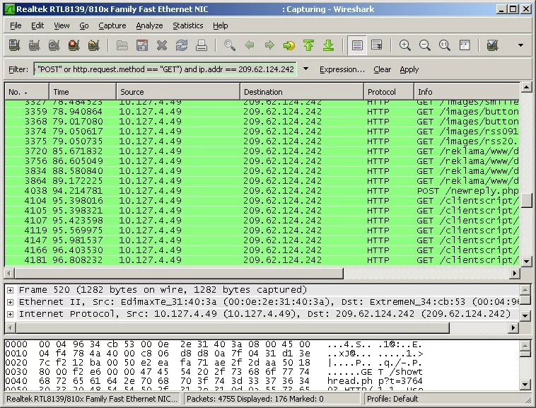Select packet 3720 at time 85.671832
536x408 pixels.
262,151
